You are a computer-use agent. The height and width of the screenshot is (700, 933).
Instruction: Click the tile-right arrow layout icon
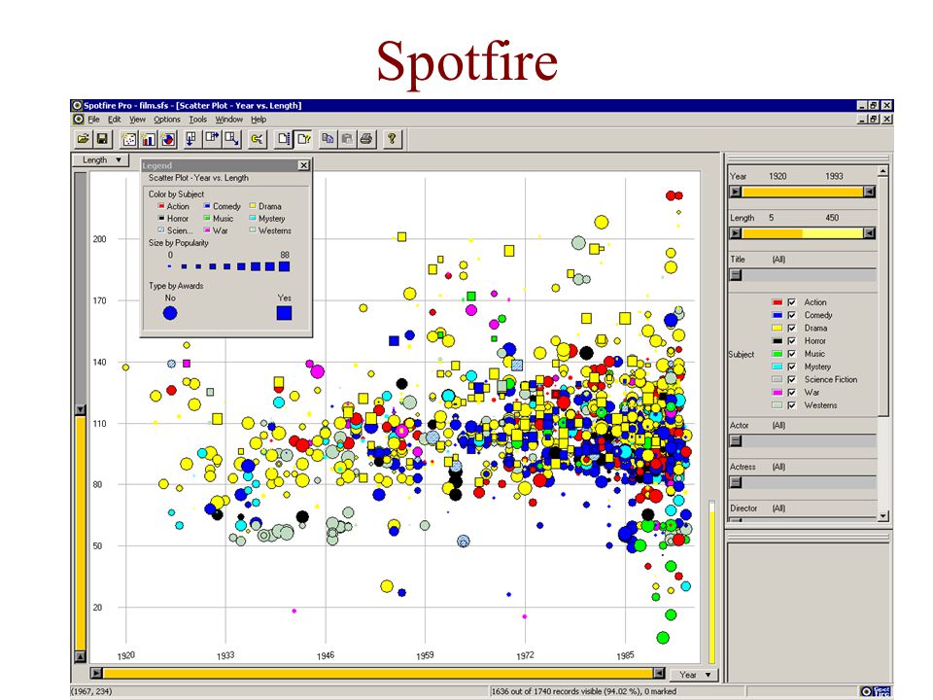(x=211, y=139)
